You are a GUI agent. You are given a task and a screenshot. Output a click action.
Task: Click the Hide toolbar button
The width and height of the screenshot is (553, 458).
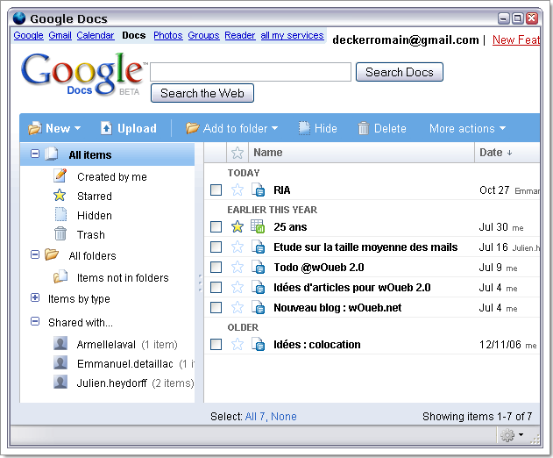pos(318,128)
